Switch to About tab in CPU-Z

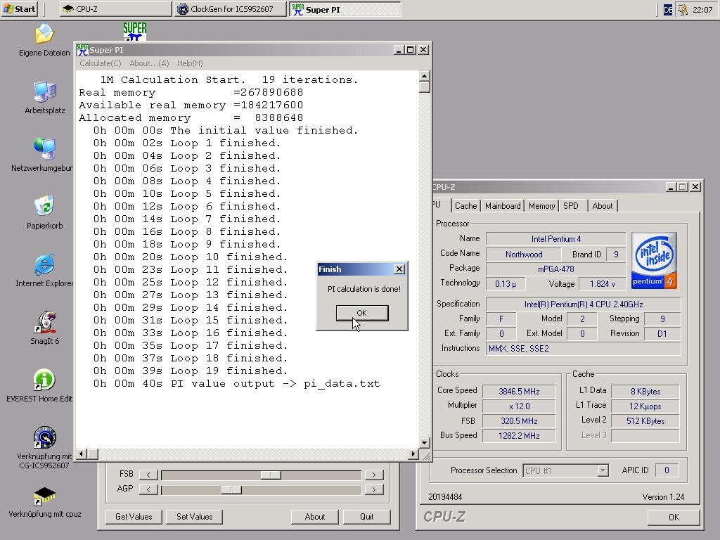pos(602,206)
